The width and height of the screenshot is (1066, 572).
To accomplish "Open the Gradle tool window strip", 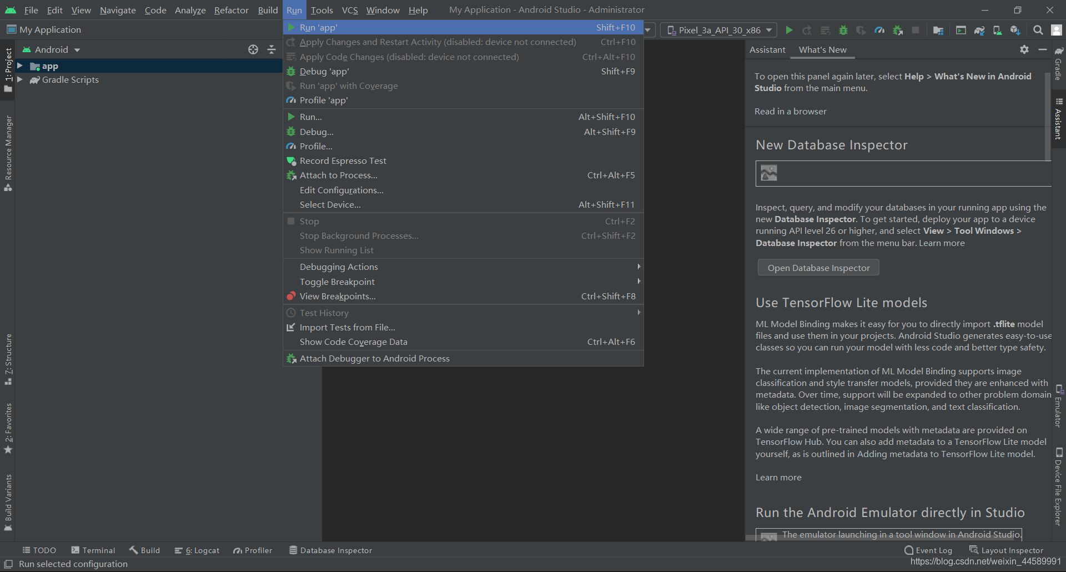I will (1059, 64).
